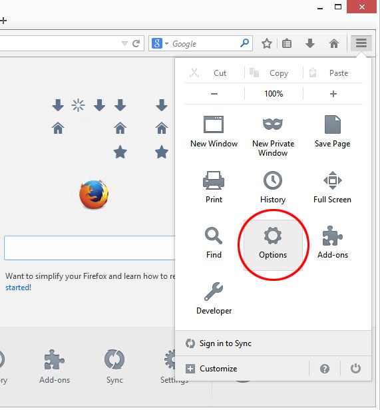Screen dimensions: 380x410
Task: Go to home via toolbar house icon
Action: click(x=334, y=43)
